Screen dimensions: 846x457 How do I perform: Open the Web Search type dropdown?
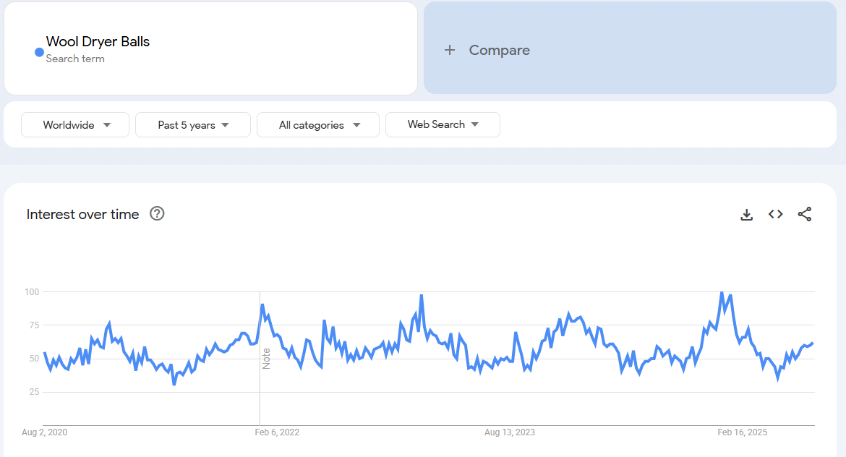click(443, 124)
